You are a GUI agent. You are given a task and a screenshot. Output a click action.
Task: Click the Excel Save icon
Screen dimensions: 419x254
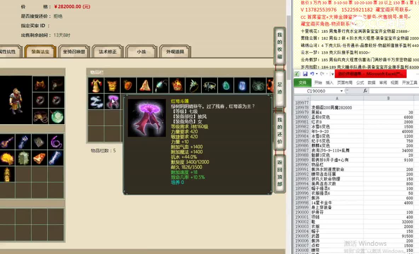click(305, 74)
